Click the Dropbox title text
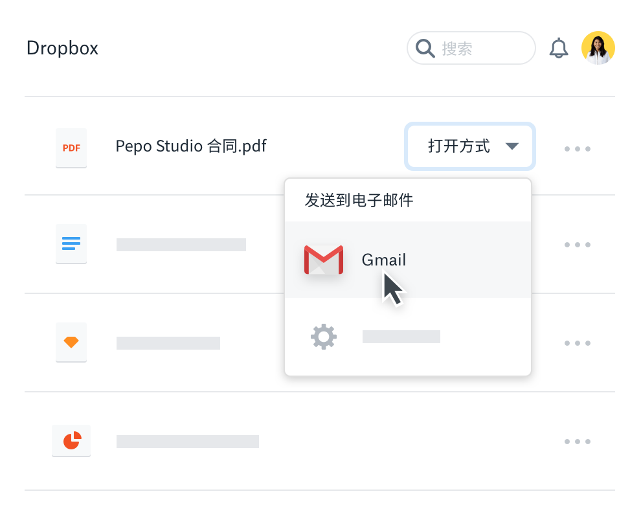The height and width of the screenshot is (518, 641). click(62, 49)
